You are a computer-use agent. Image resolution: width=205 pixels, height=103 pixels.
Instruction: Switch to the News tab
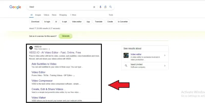(x=54, y=15)
